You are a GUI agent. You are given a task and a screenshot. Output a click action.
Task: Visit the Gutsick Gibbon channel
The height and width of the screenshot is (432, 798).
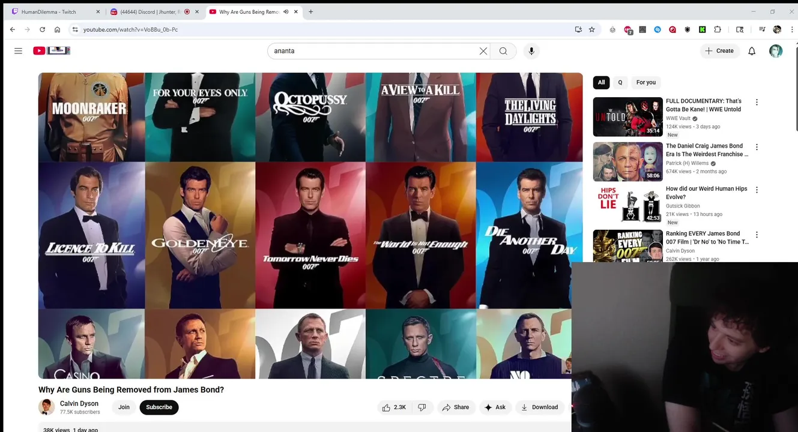pyautogui.click(x=683, y=206)
